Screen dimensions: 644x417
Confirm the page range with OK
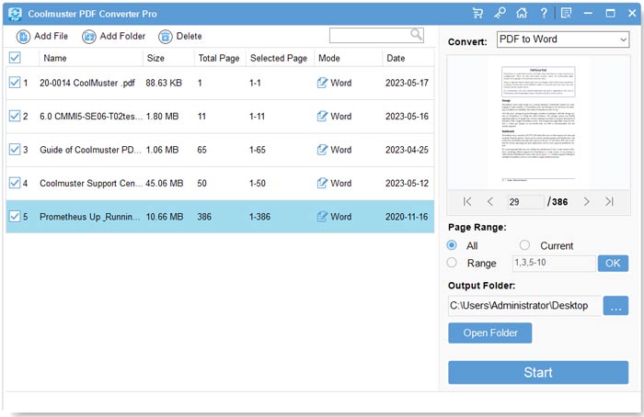point(613,264)
